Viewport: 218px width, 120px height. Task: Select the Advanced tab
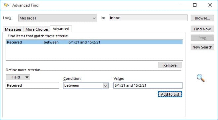61,29
